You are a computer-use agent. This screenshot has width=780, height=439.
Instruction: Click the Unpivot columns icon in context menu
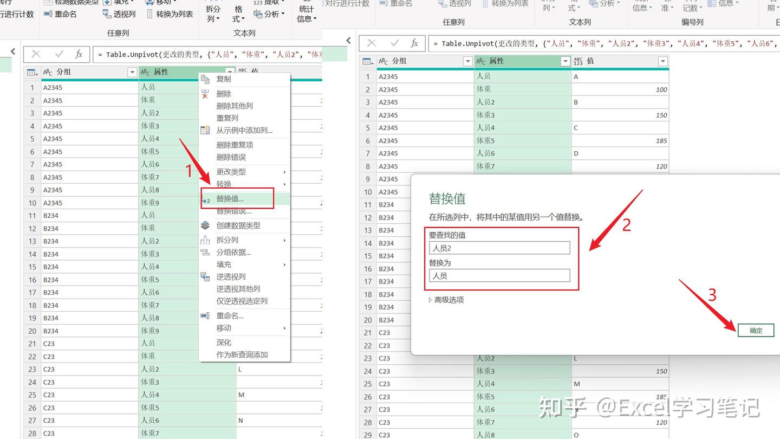tap(205, 276)
